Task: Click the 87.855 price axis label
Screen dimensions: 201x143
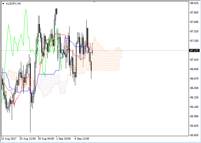Action: 194,13
